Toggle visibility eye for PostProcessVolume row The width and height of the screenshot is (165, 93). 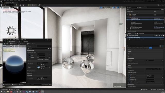pos(127,20)
